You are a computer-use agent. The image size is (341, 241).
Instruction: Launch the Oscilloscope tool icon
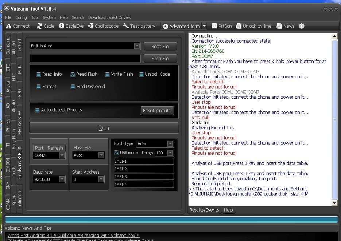[91, 26]
